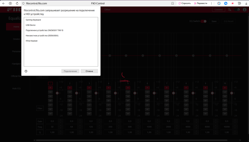The width and height of the screenshot is (249, 142).
Task: Increase Freq value of the 4000 band
Action: tap(196, 126)
